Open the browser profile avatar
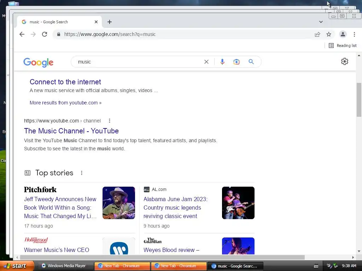This screenshot has height=271, width=362. (x=343, y=34)
